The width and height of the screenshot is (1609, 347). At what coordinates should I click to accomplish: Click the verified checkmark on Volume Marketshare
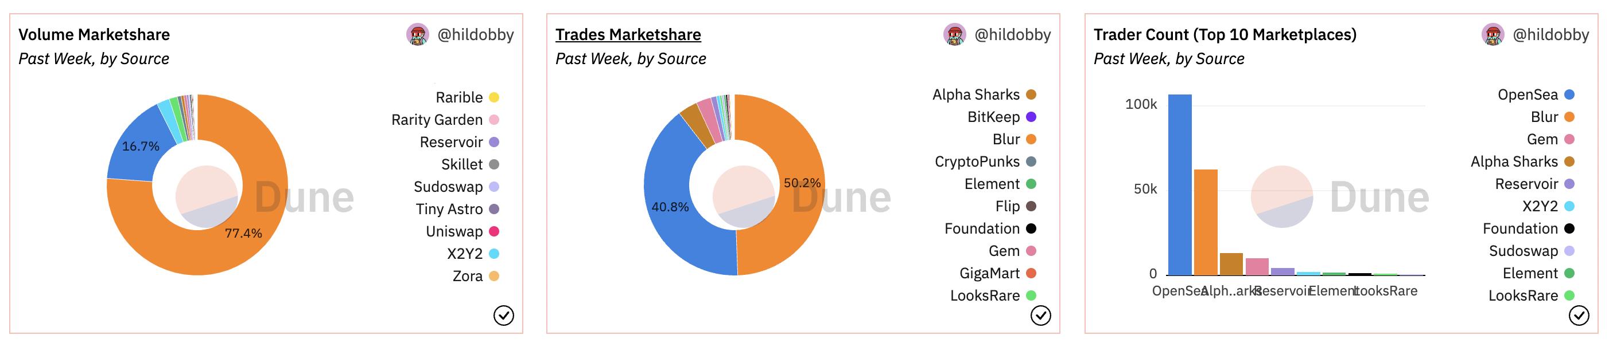click(x=503, y=316)
